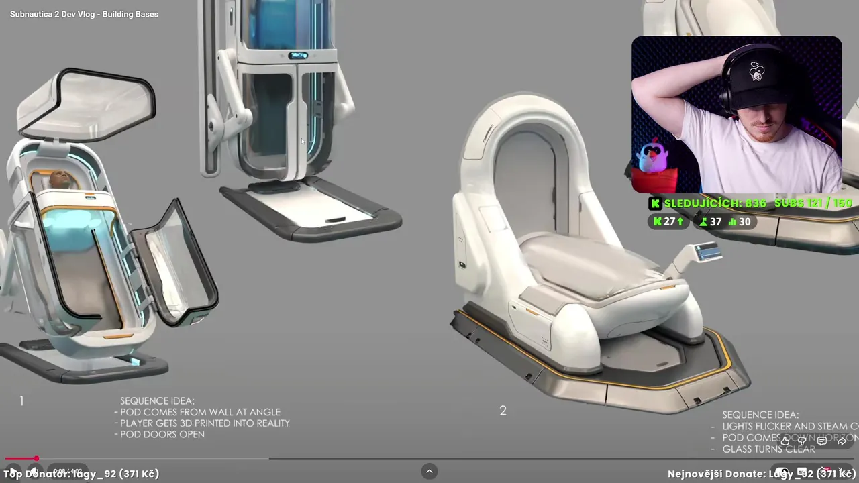Toggle subtitles with the captions icon
This screenshot has height=483, width=859.
point(802,471)
